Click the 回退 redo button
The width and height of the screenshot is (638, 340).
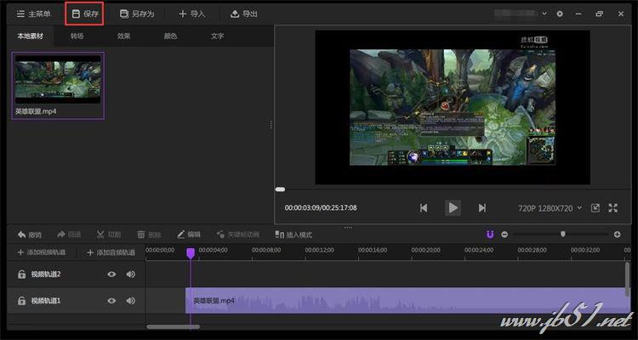[x=69, y=235]
